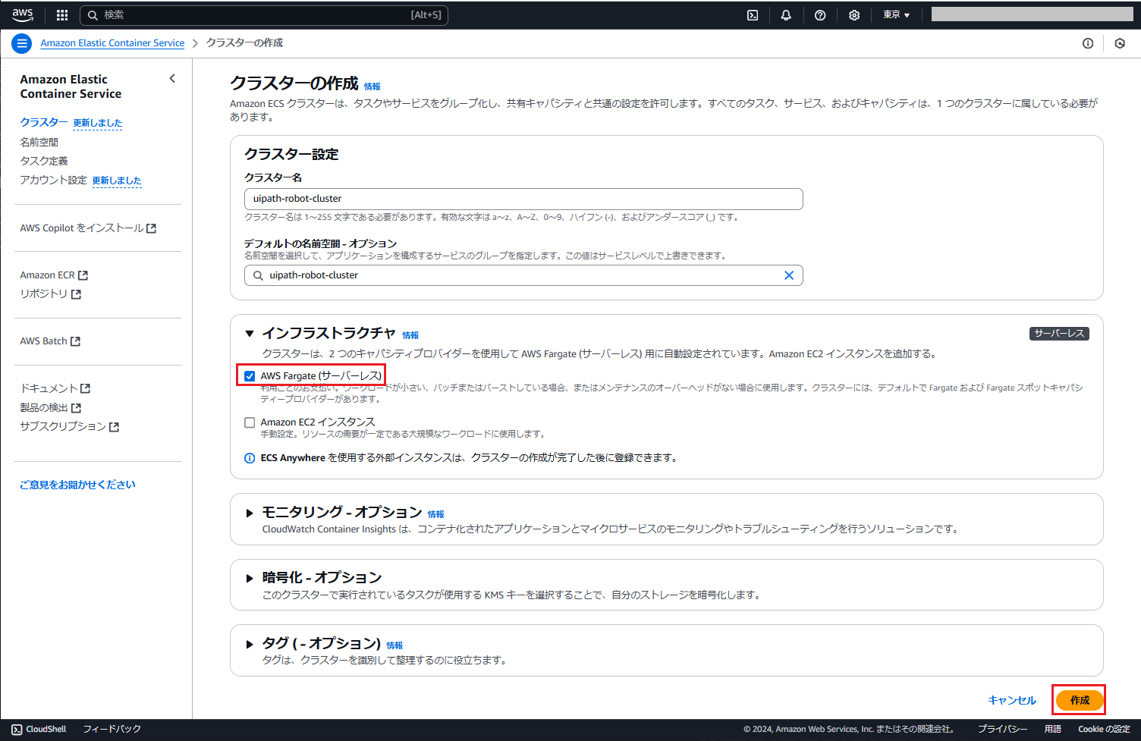Screen dimensions: 1141x741
Task: Click the サーバーレス badge
Action: [x=1059, y=334]
